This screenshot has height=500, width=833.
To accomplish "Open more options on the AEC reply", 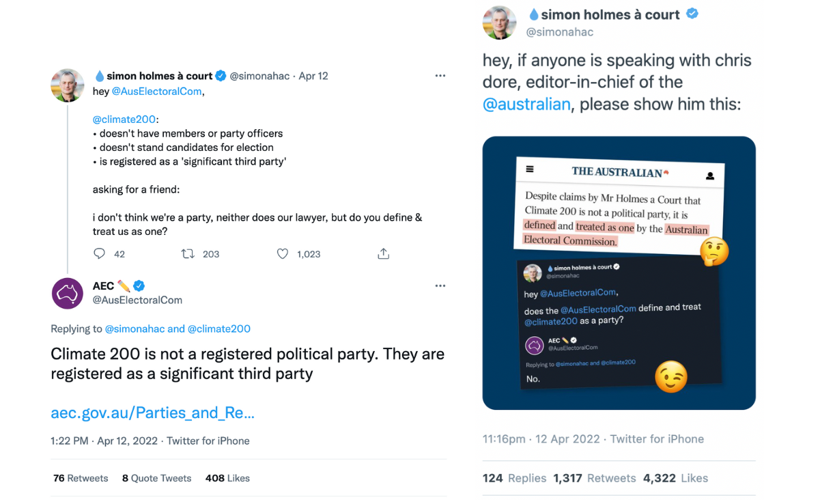I will click(440, 286).
